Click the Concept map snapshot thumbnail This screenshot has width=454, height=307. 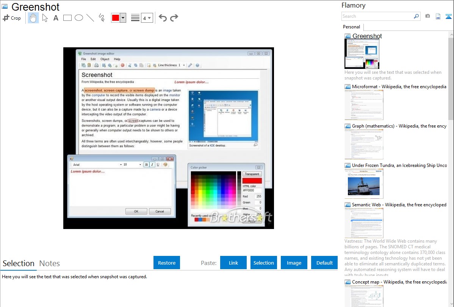(364, 296)
